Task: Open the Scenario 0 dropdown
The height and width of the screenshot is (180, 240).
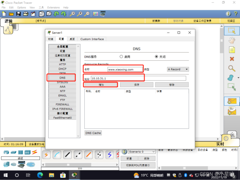Action: click(142, 152)
